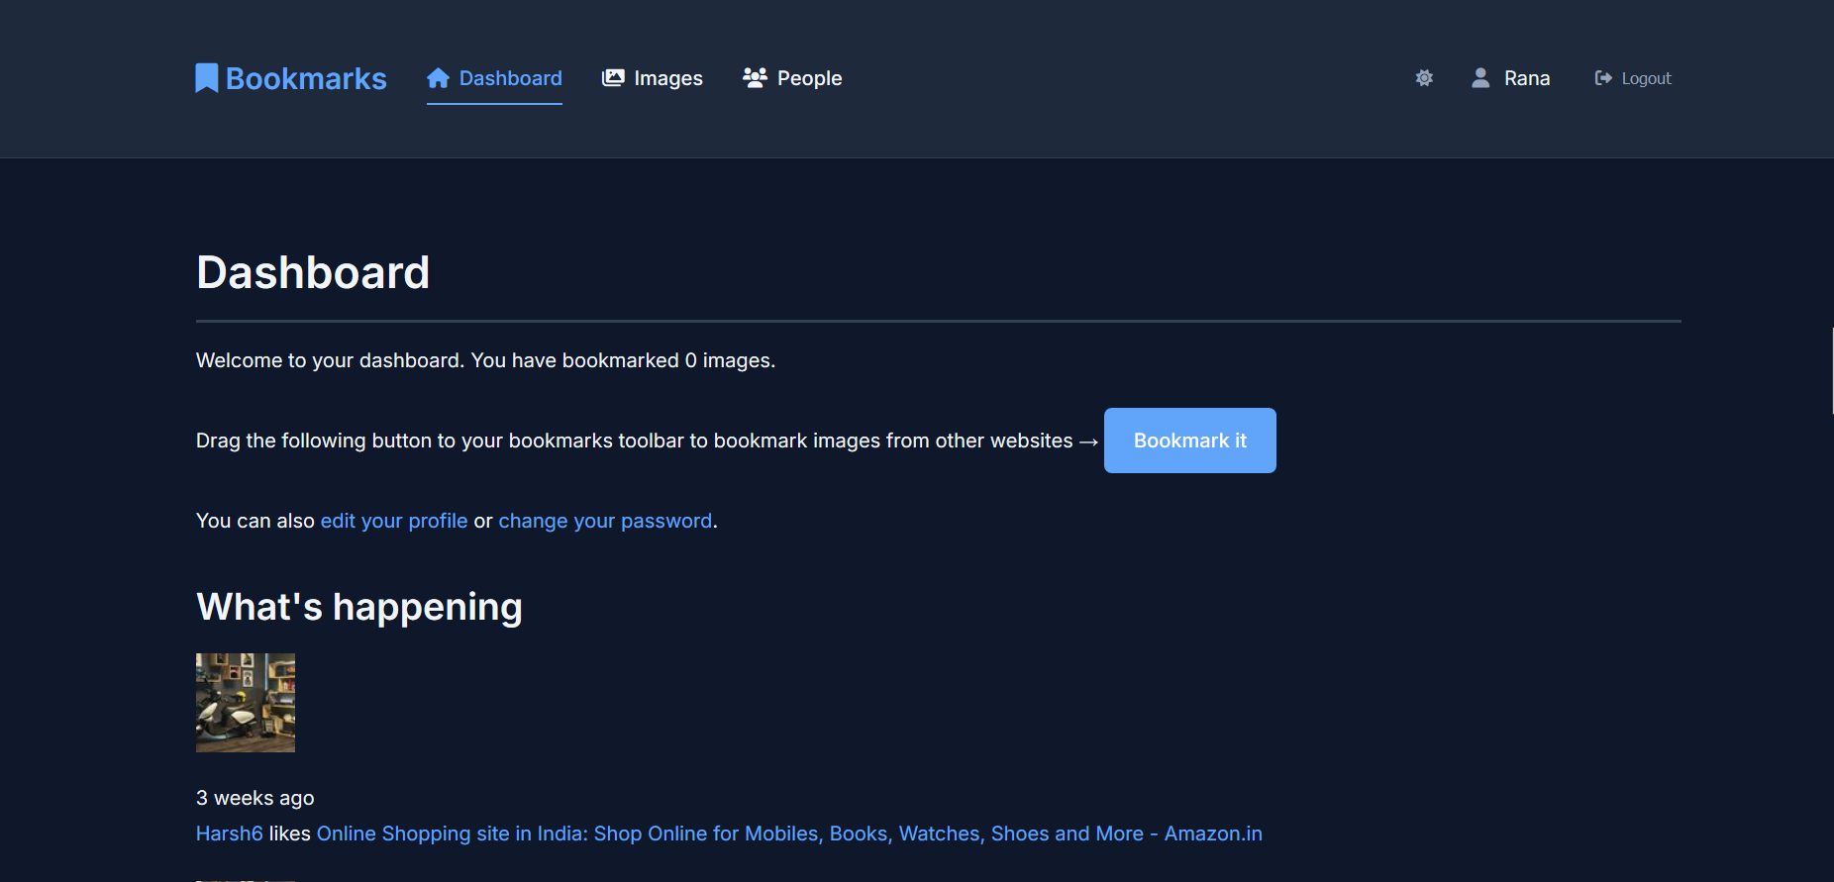Go to the Images tab
The height and width of the screenshot is (882, 1834).
click(653, 78)
